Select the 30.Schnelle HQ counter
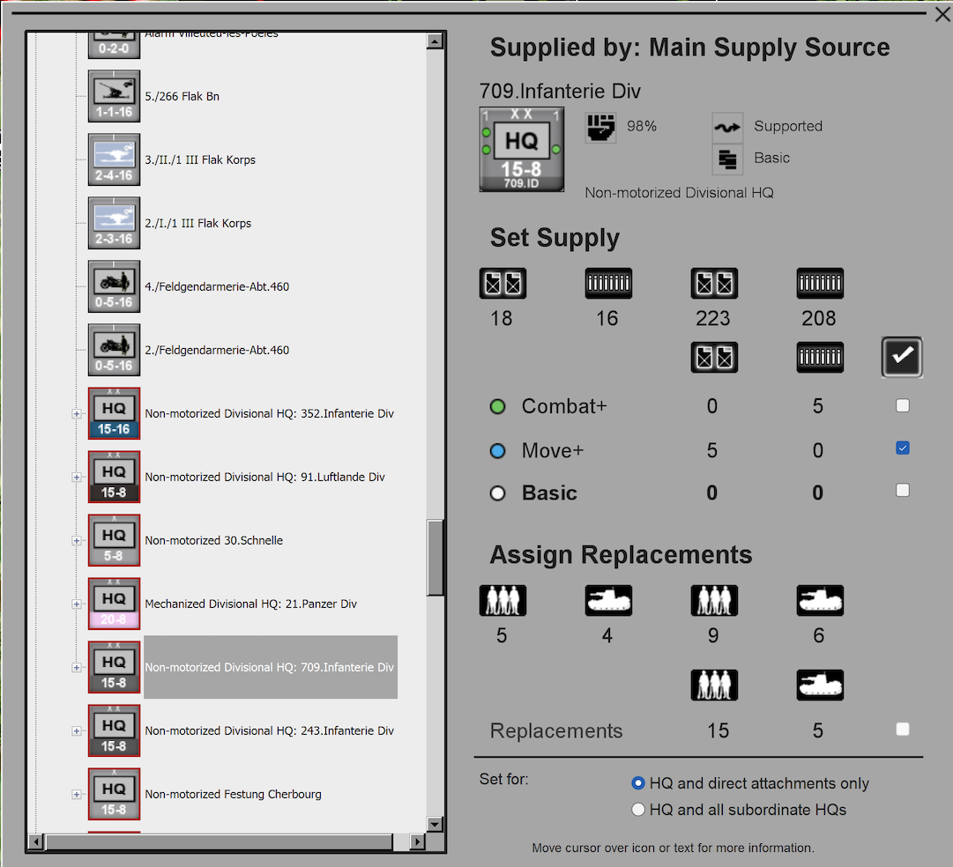The width and height of the screenshot is (953, 867). pos(114,540)
